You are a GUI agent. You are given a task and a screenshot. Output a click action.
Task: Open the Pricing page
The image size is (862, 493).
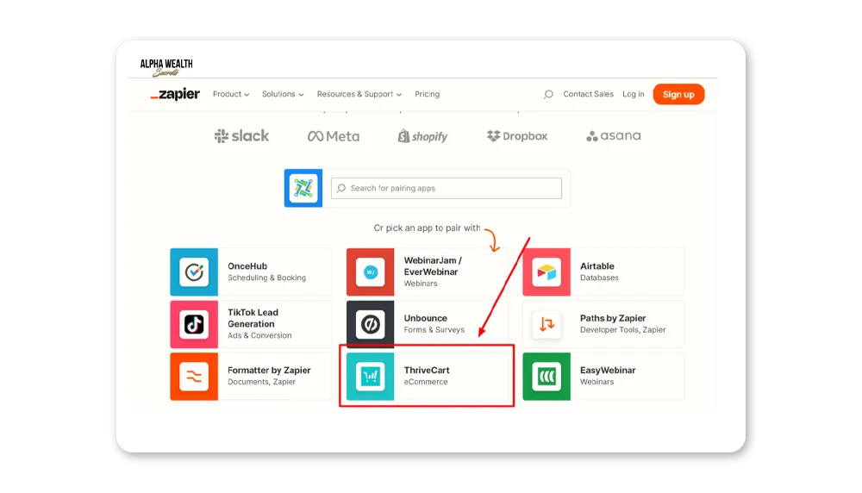(x=428, y=94)
